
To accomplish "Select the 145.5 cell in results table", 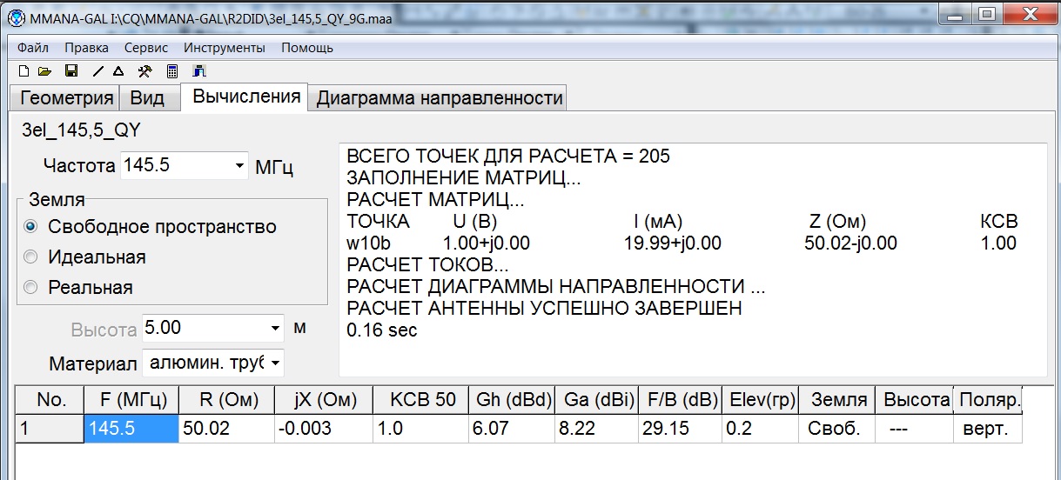I will pyautogui.click(x=131, y=430).
